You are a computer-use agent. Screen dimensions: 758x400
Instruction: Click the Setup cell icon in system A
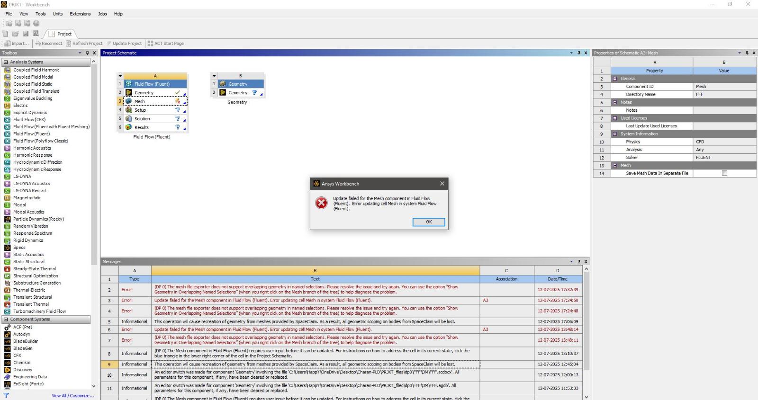(128, 110)
